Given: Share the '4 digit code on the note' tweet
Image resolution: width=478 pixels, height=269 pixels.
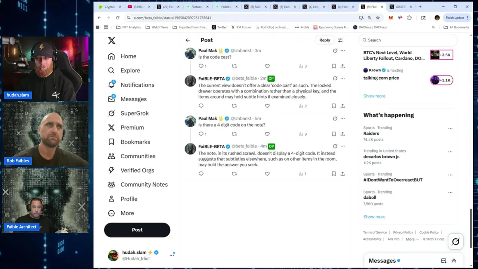Looking at the screenshot, I should [342, 134].
